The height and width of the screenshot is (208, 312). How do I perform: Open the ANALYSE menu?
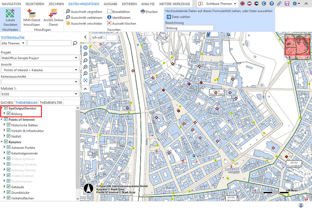[148, 4]
